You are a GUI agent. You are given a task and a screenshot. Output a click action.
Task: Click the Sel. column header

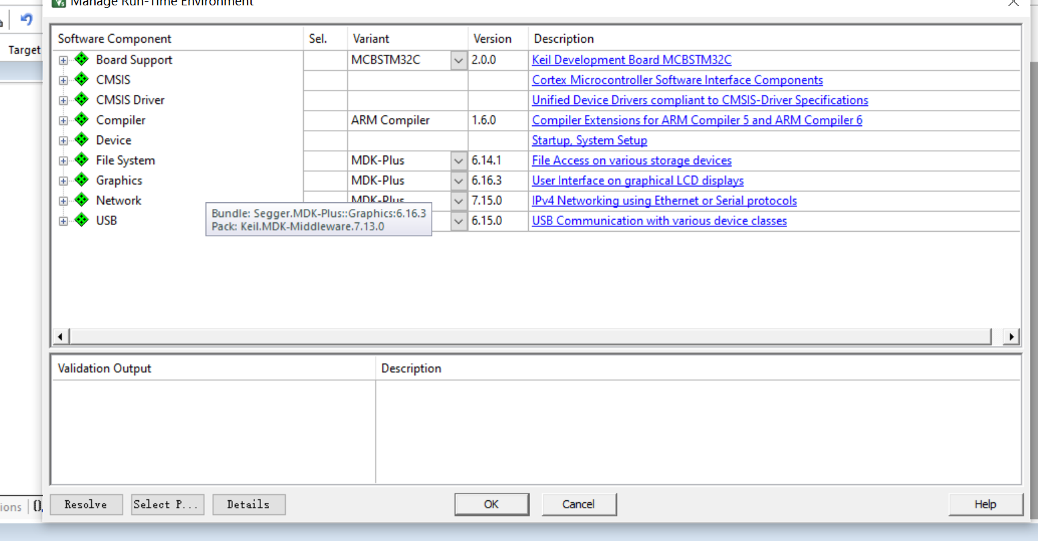[x=325, y=39]
